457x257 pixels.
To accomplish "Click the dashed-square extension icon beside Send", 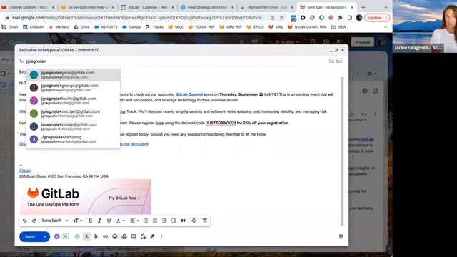I will [x=66, y=236].
